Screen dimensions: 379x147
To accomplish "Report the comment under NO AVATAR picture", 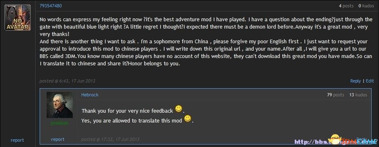I will pos(17,140).
